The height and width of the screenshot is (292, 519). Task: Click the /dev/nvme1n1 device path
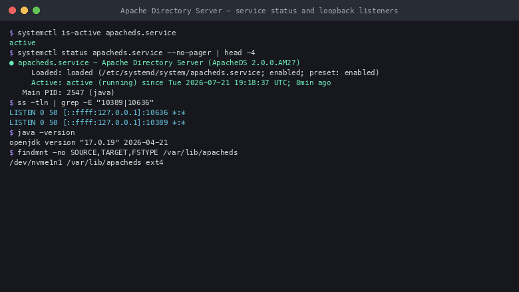36,162
